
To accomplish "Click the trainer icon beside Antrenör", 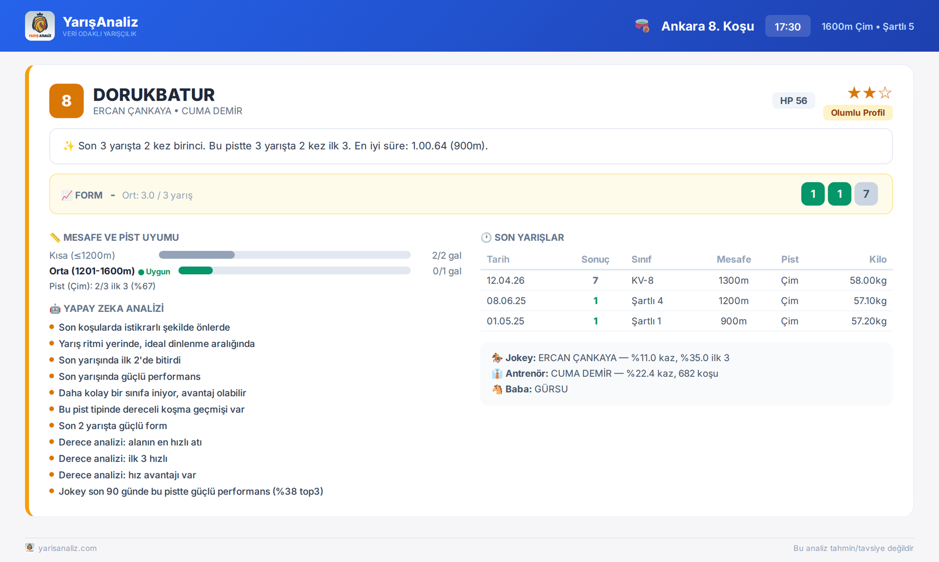I will [497, 373].
